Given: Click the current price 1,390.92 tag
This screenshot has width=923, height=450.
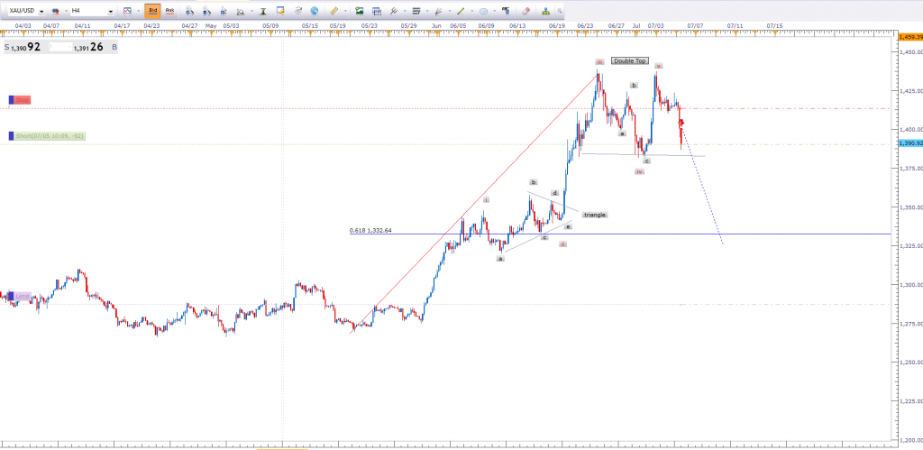Looking at the screenshot, I should coord(909,143).
